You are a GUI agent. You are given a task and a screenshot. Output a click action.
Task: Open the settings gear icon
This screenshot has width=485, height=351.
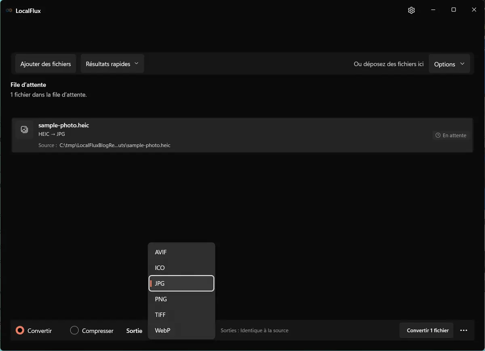tap(411, 11)
